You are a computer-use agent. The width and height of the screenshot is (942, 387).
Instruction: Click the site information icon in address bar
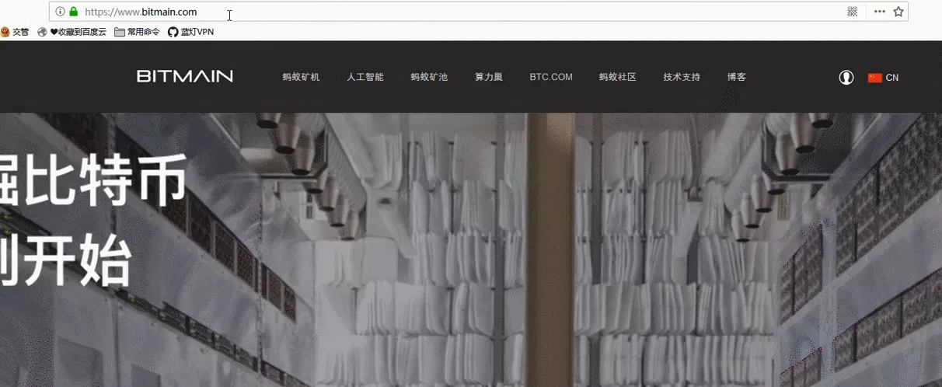(x=60, y=12)
